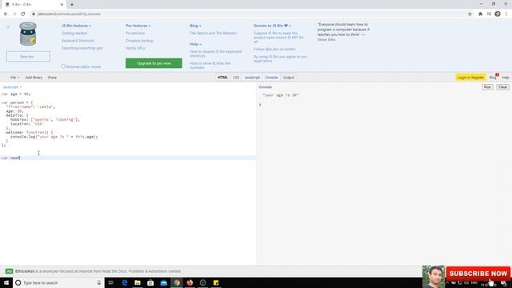Reload the page with the refresh icon
Screen dimensions: 512x288
click(x=23, y=14)
